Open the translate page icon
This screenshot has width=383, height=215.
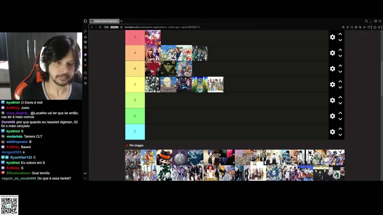click(x=360, y=27)
